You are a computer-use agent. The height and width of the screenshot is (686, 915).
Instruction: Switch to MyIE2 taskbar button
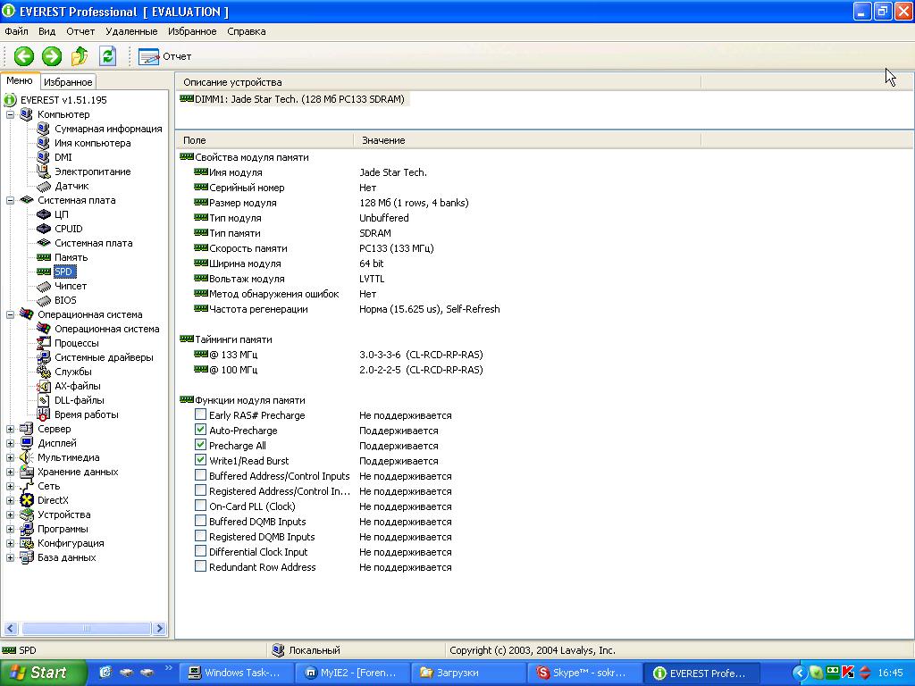(x=351, y=673)
